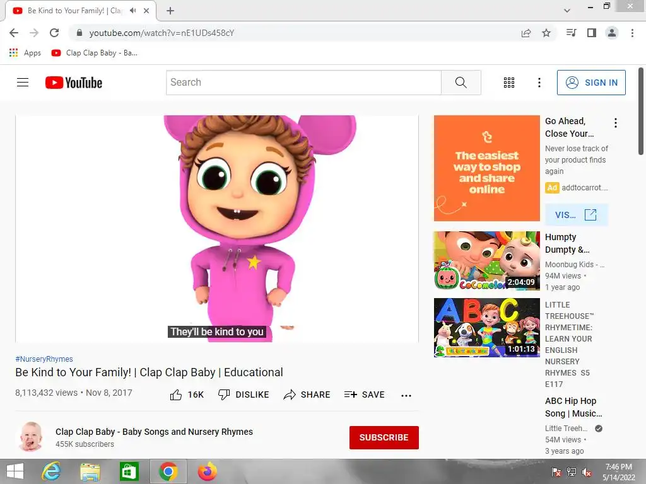Screen dimensions: 646x484
Task: Click the browser forward arrow
Action: point(34,33)
